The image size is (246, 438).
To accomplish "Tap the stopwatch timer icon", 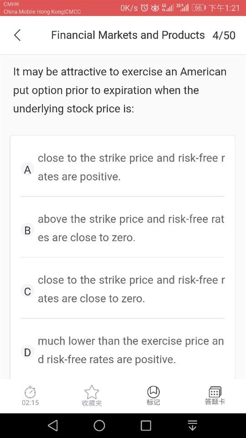I will pyautogui.click(x=30, y=392).
